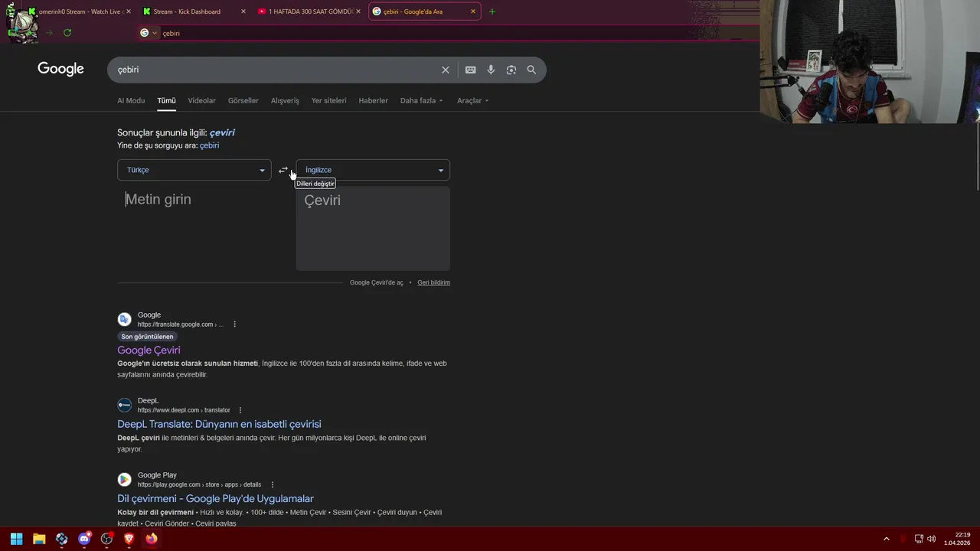Open a new browser tab with plus

pyautogui.click(x=492, y=11)
